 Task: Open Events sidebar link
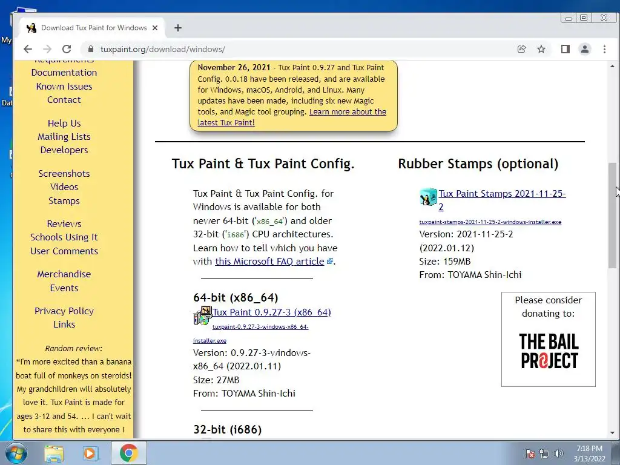(x=64, y=288)
